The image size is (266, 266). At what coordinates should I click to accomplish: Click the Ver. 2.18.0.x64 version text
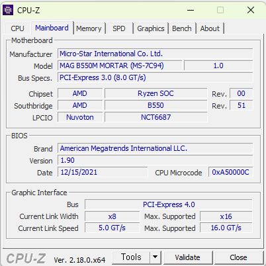pos(79,260)
